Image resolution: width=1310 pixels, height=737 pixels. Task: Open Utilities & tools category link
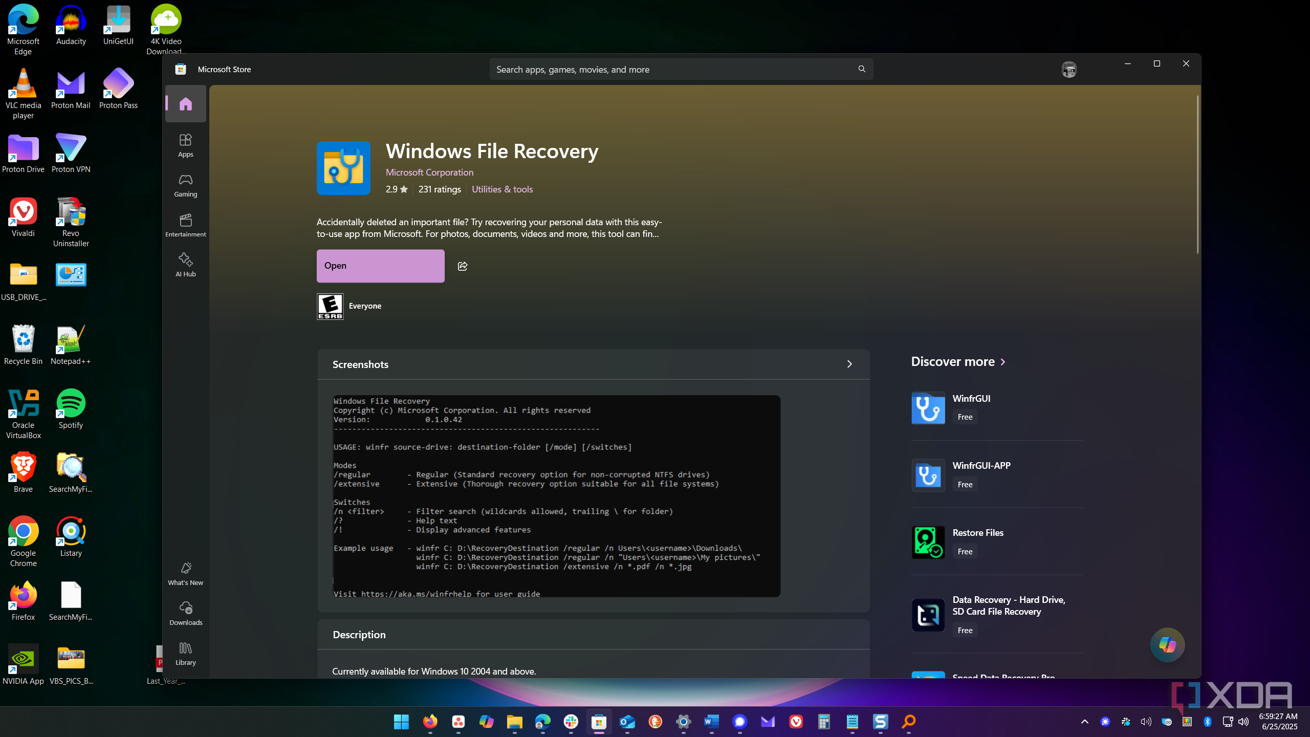(x=502, y=189)
